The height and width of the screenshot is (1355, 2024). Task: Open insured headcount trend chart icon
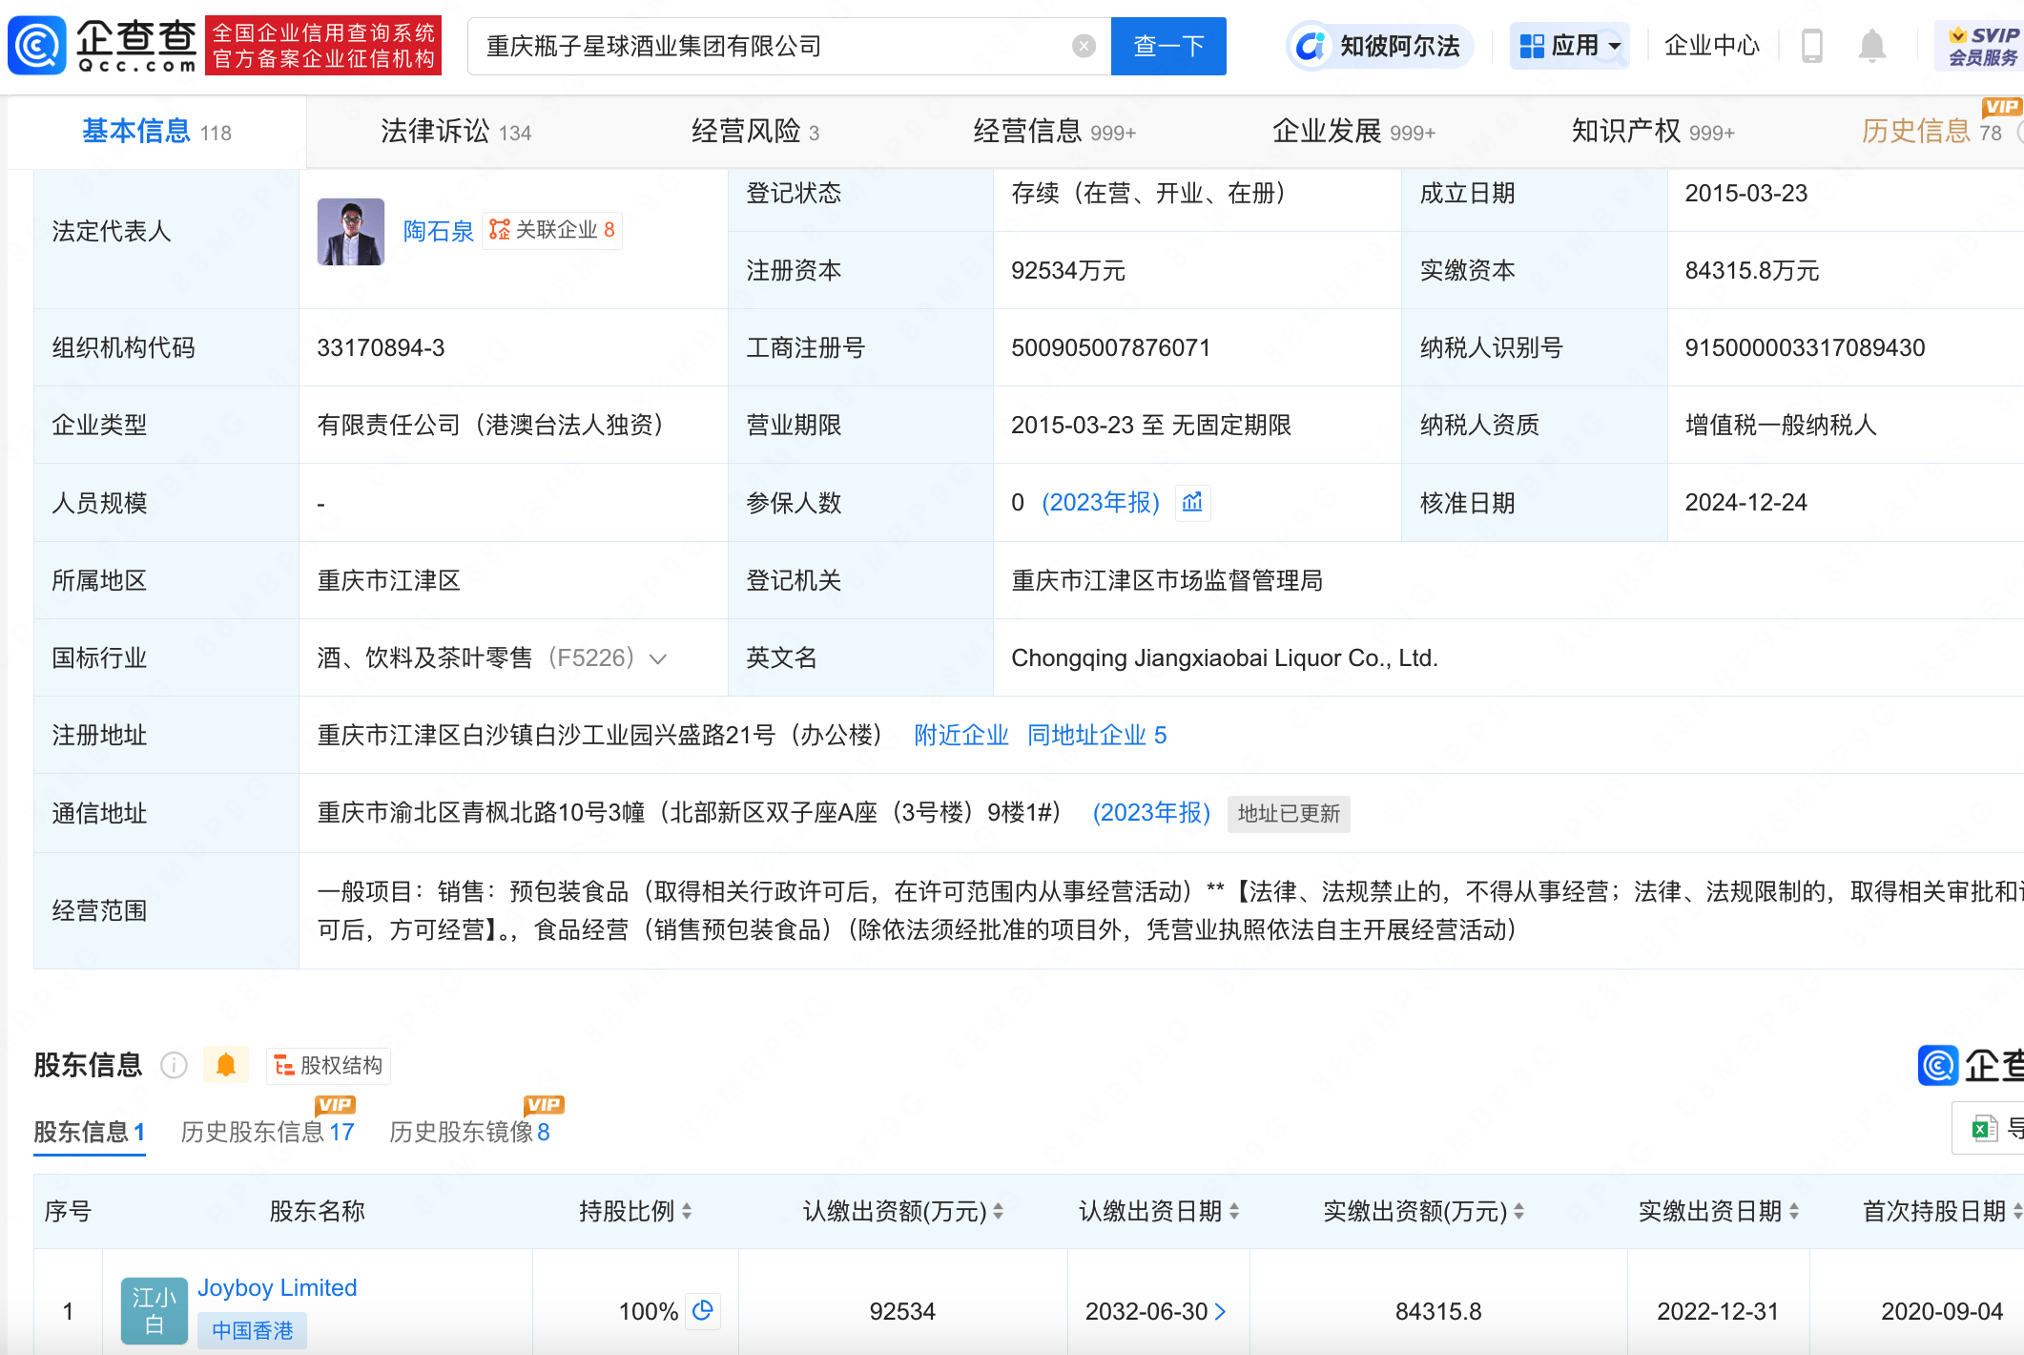point(1192,502)
